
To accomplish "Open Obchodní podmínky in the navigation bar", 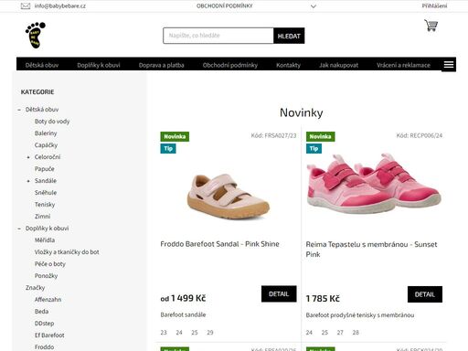I will 230,65.
